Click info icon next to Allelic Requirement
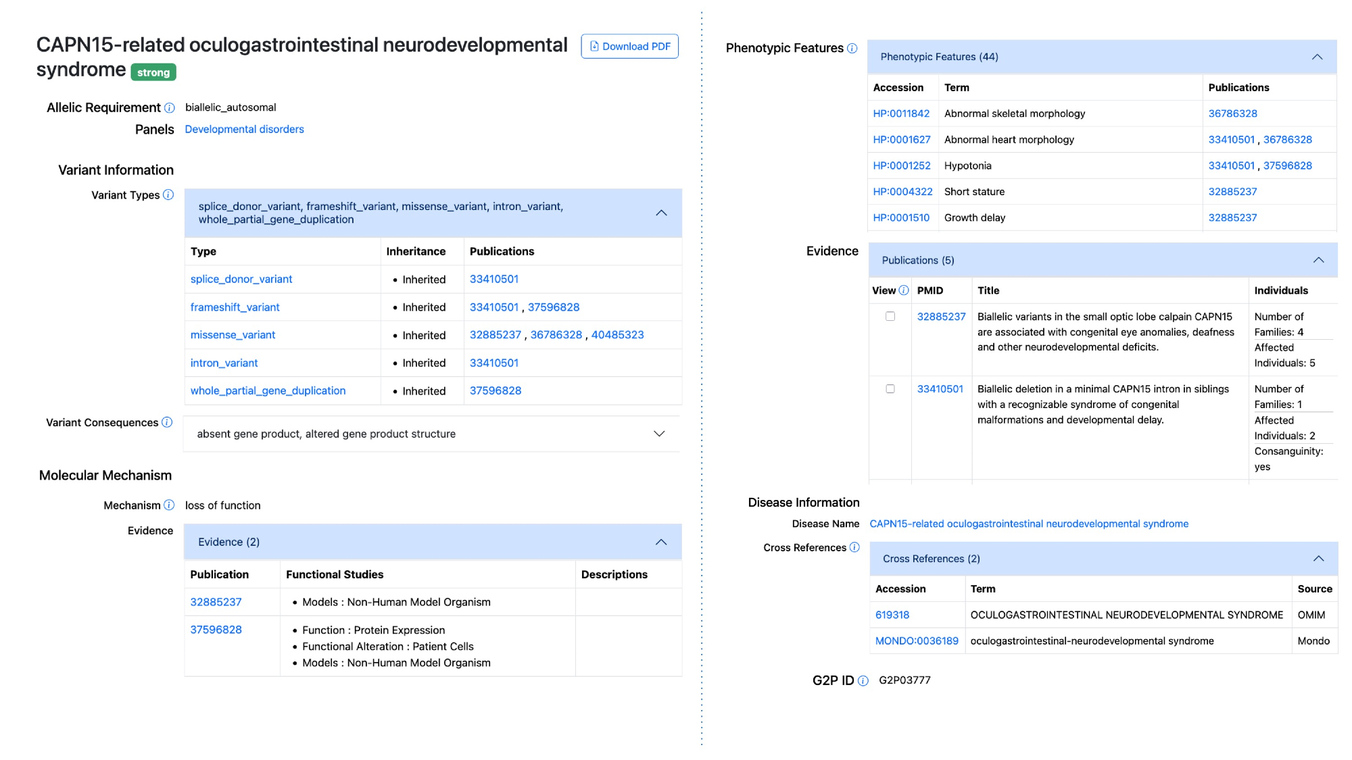This screenshot has width=1352, height=760. [x=170, y=108]
